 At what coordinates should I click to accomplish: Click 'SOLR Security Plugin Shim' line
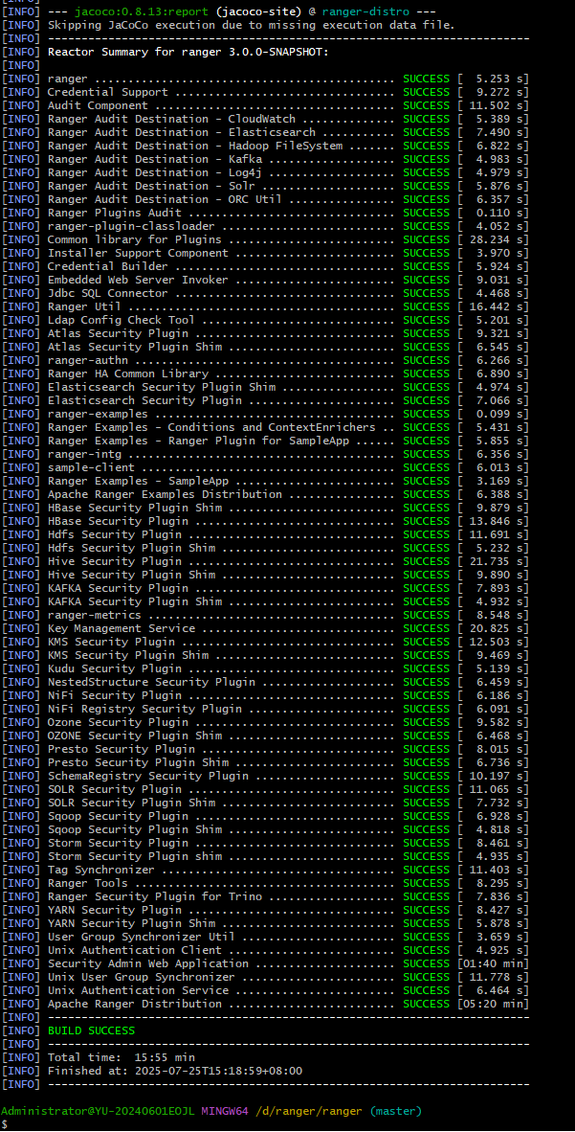click(x=266, y=803)
